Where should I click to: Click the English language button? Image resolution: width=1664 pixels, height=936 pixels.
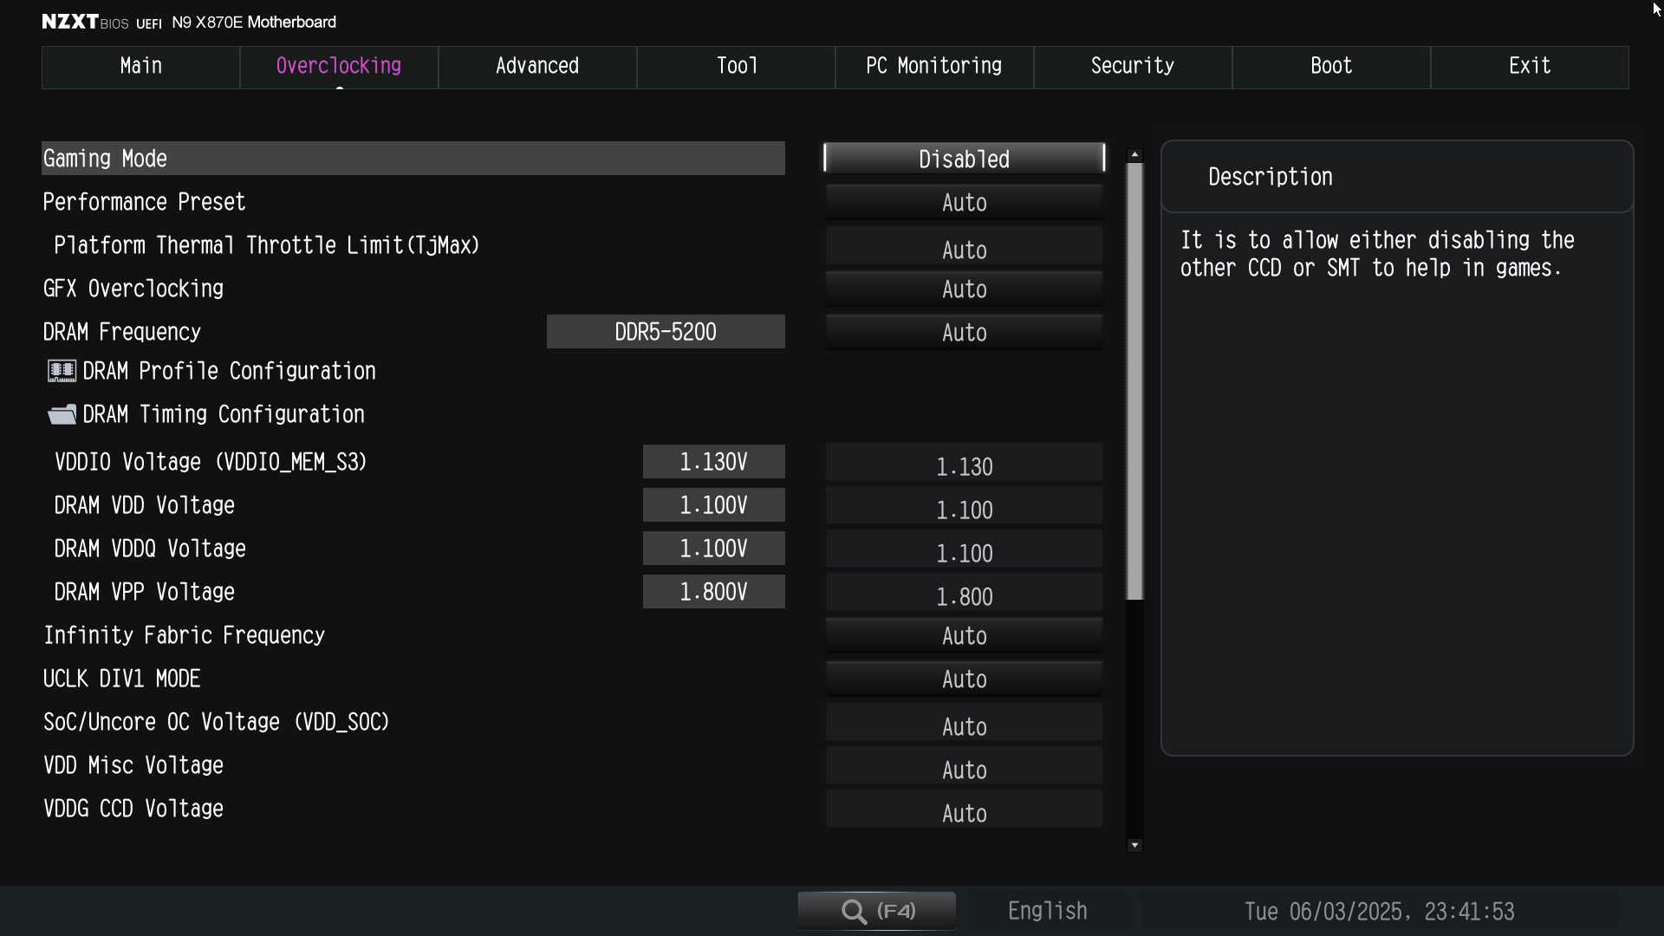point(1047,911)
